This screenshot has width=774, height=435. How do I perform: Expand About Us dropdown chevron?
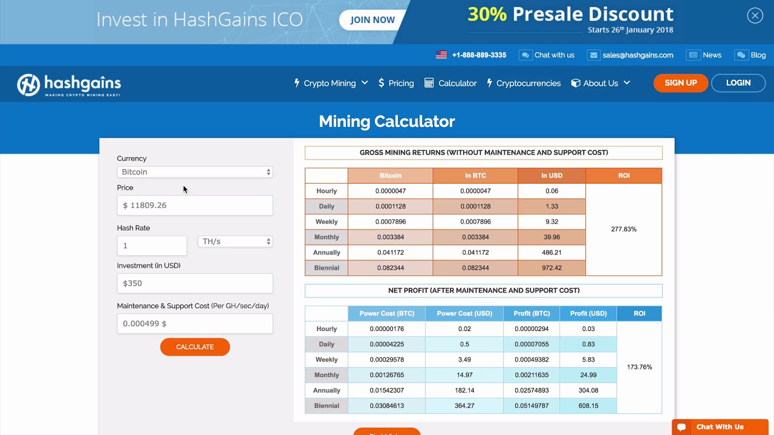tap(626, 83)
